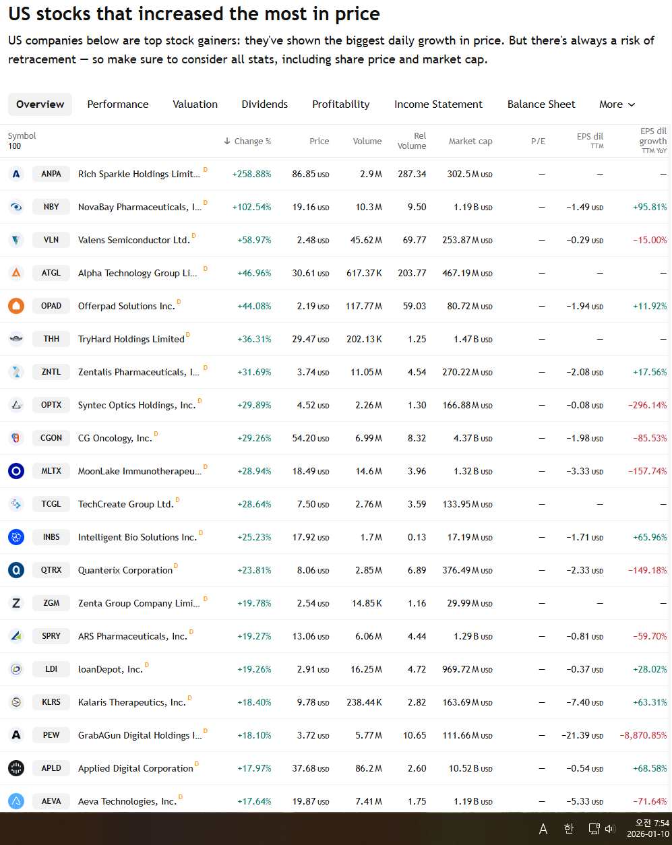Screen dimensions: 672x845
Task: Click the ANPA company logo icon
Action: point(16,174)
